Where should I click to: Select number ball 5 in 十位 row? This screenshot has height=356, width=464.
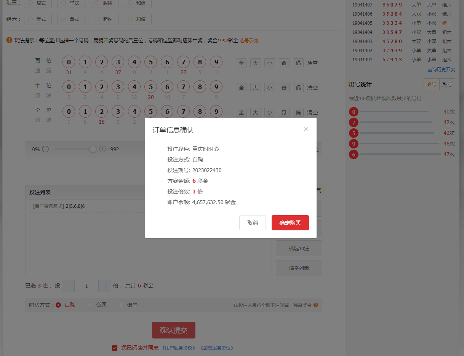coord(151,87)
